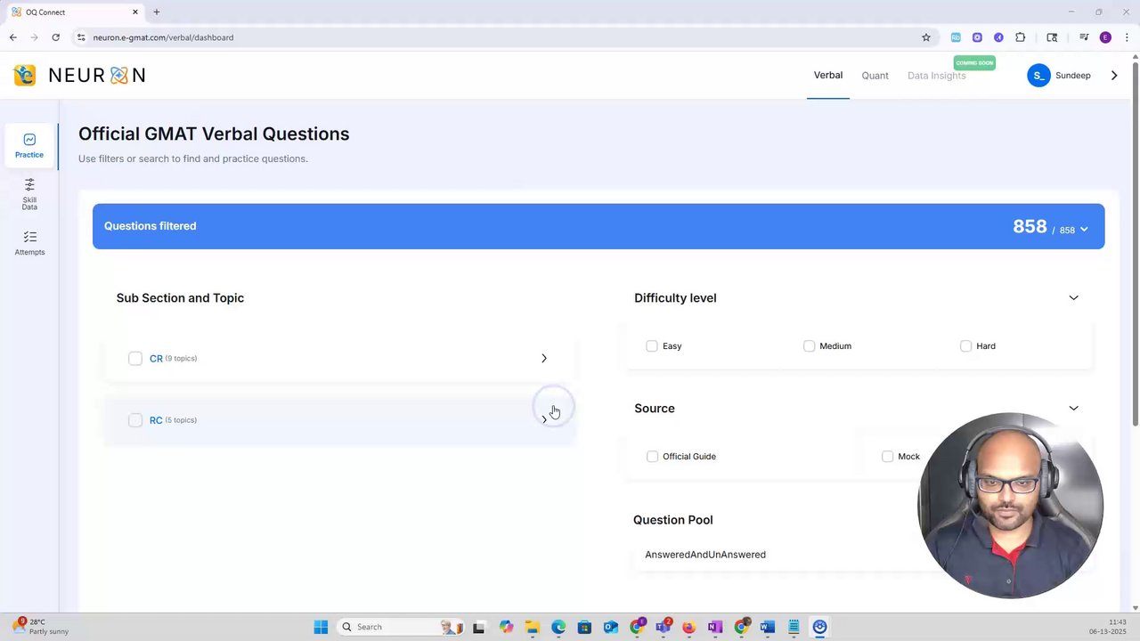This screenshot has width=1140, height=641.
Task: Expand menu arrow next to Sundeep
Action: point(1113,76)
